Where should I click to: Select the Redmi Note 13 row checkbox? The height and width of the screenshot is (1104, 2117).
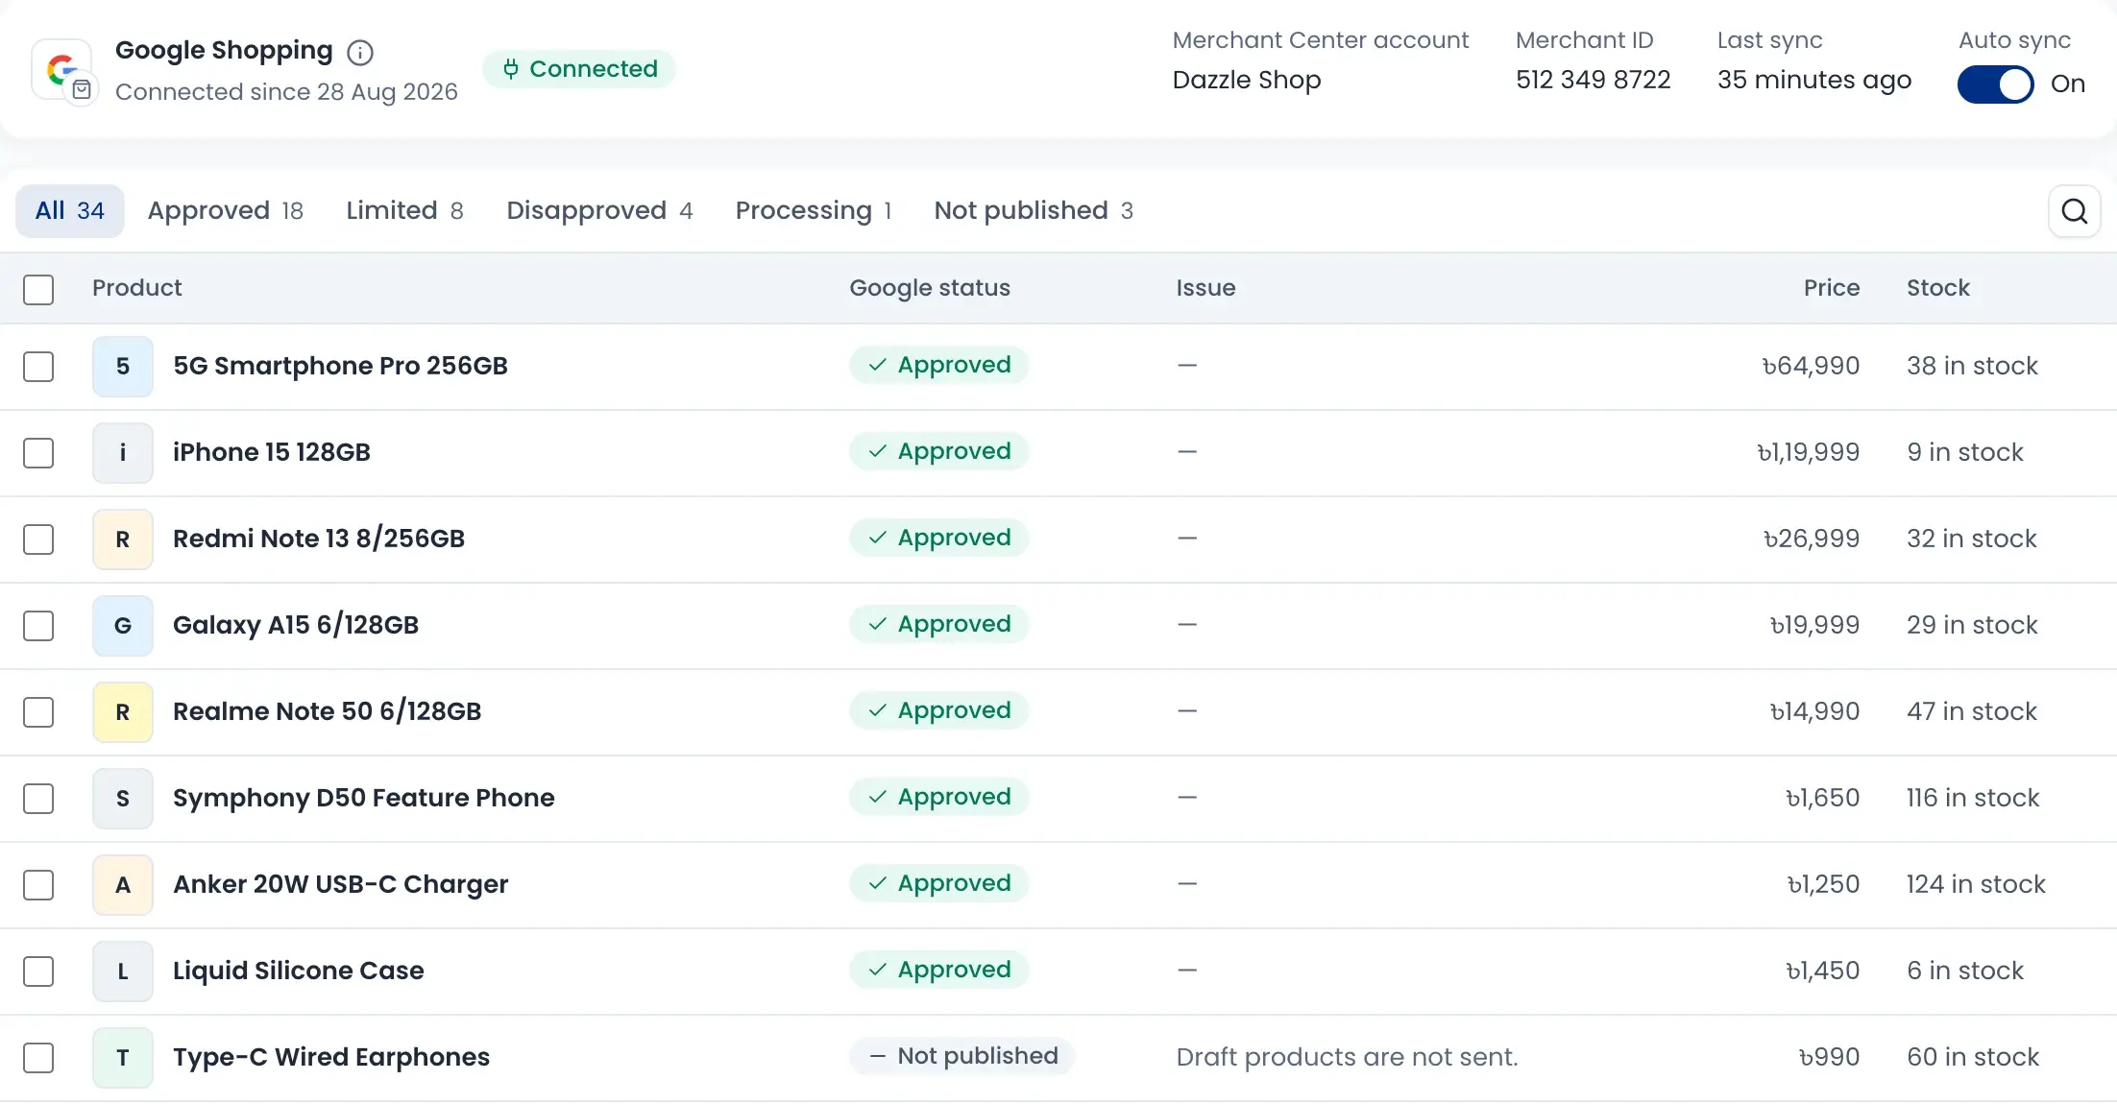coord(38,540)
